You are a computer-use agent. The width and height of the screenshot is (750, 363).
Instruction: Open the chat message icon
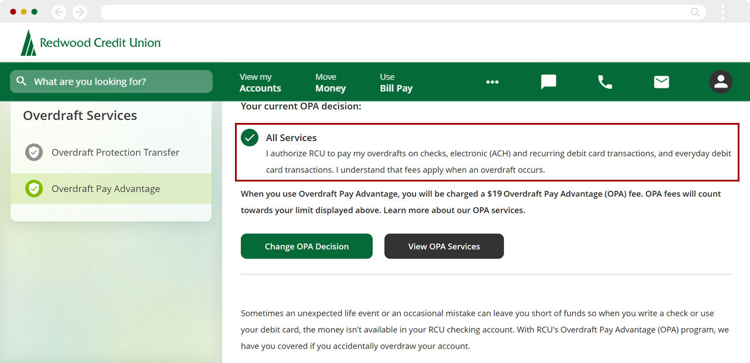[x=548, y=82]
